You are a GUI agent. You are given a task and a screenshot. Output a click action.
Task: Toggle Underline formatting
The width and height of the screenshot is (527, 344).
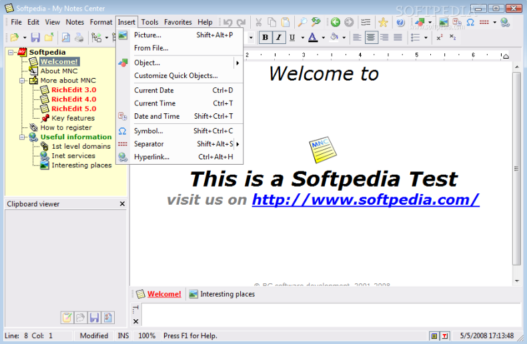coord(292,37)
